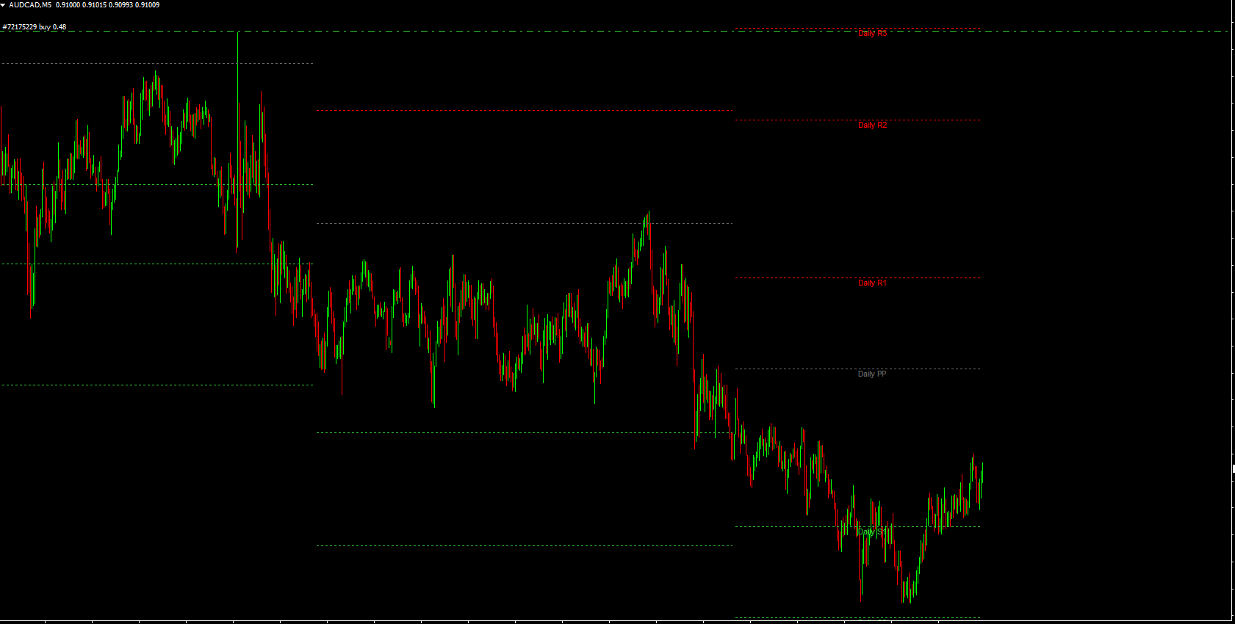
Task: Click the OHLC price values in header
Action: pyautogui.click(x=107, y=5)
